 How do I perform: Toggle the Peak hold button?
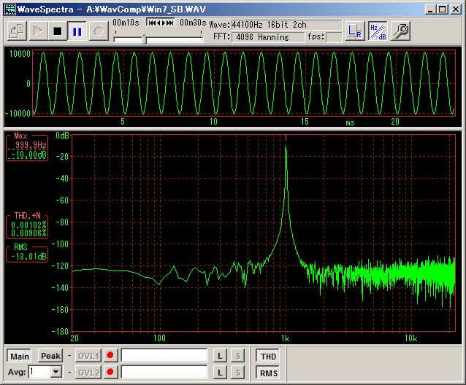(x=50, y=356)
